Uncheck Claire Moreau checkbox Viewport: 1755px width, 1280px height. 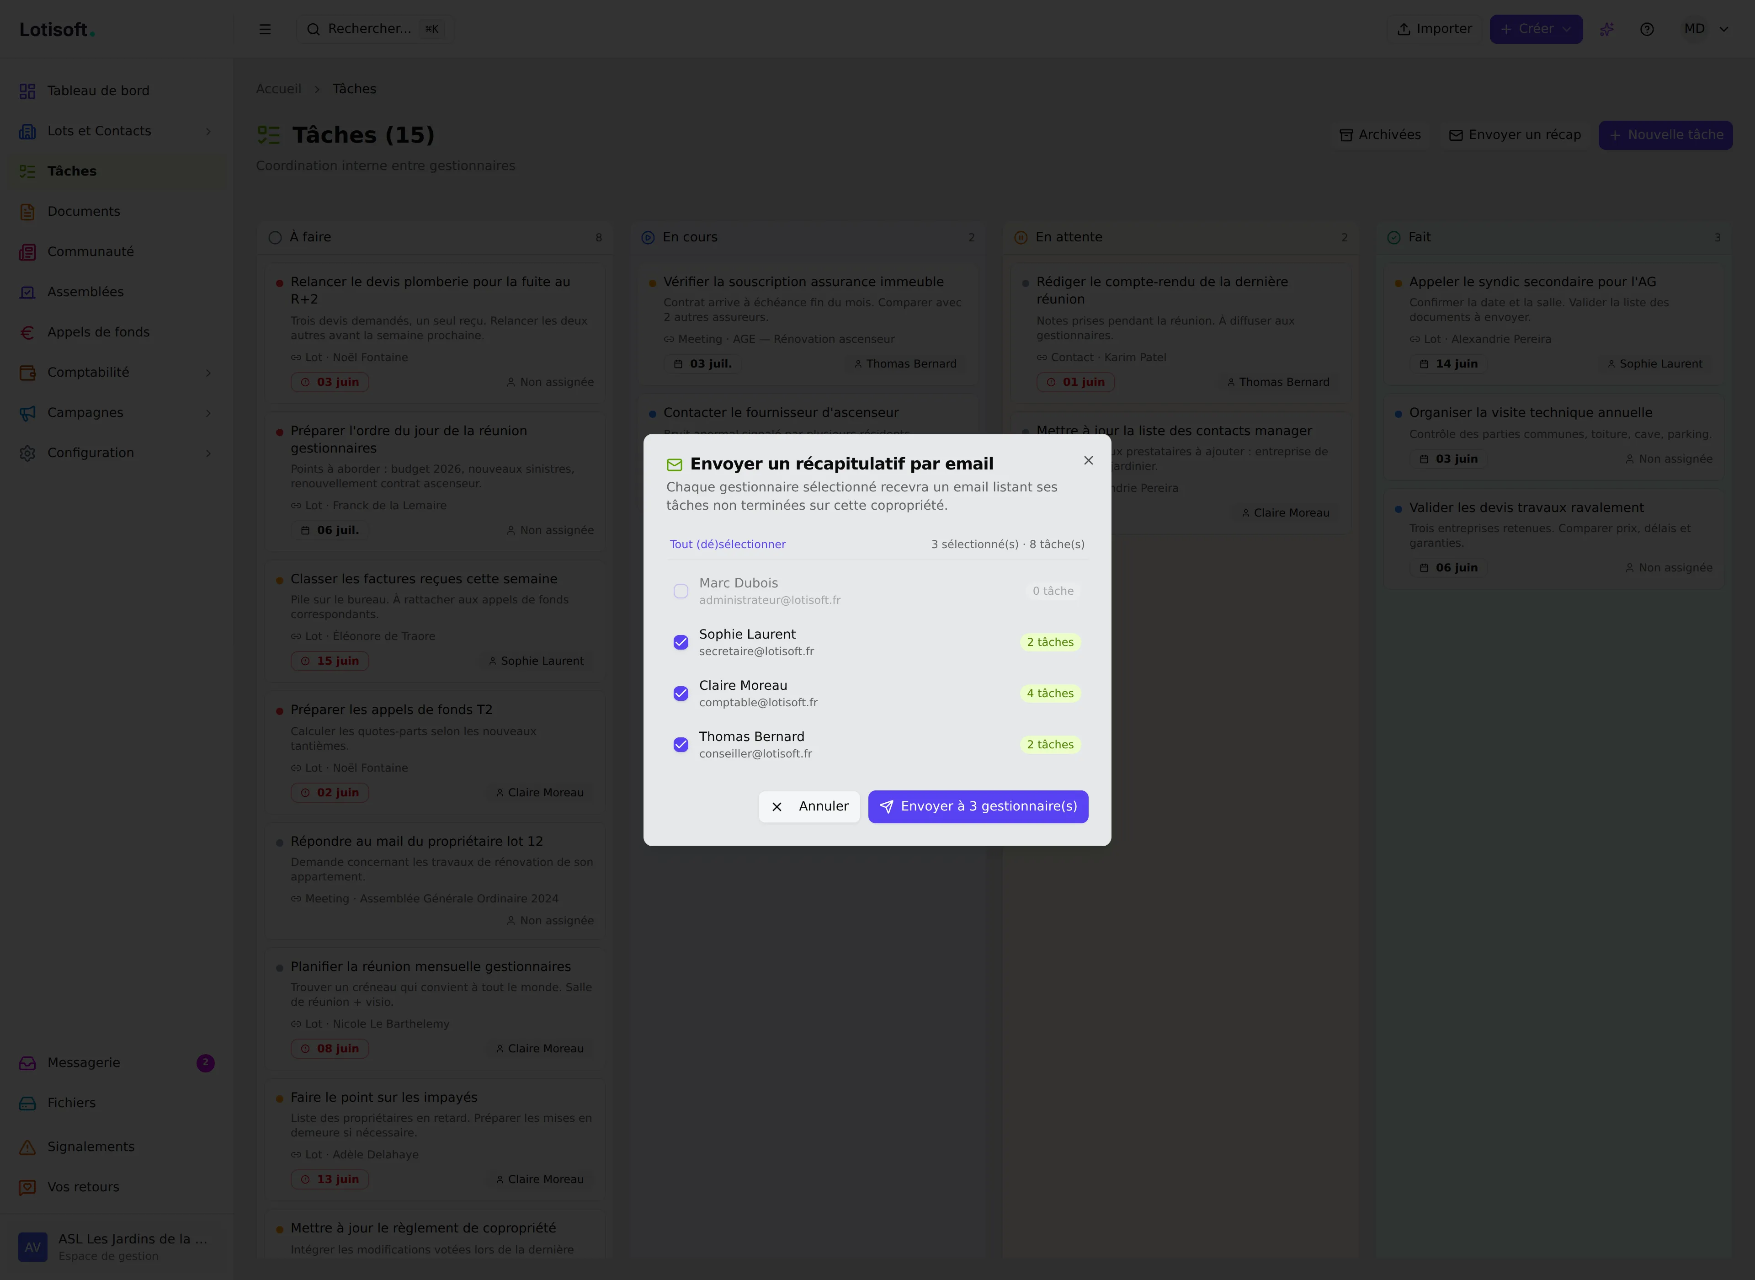(x=681, y=693)
